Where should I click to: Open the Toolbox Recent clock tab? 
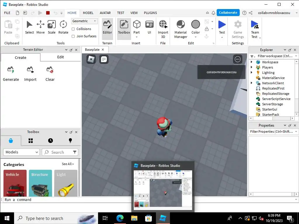point(50,141)
